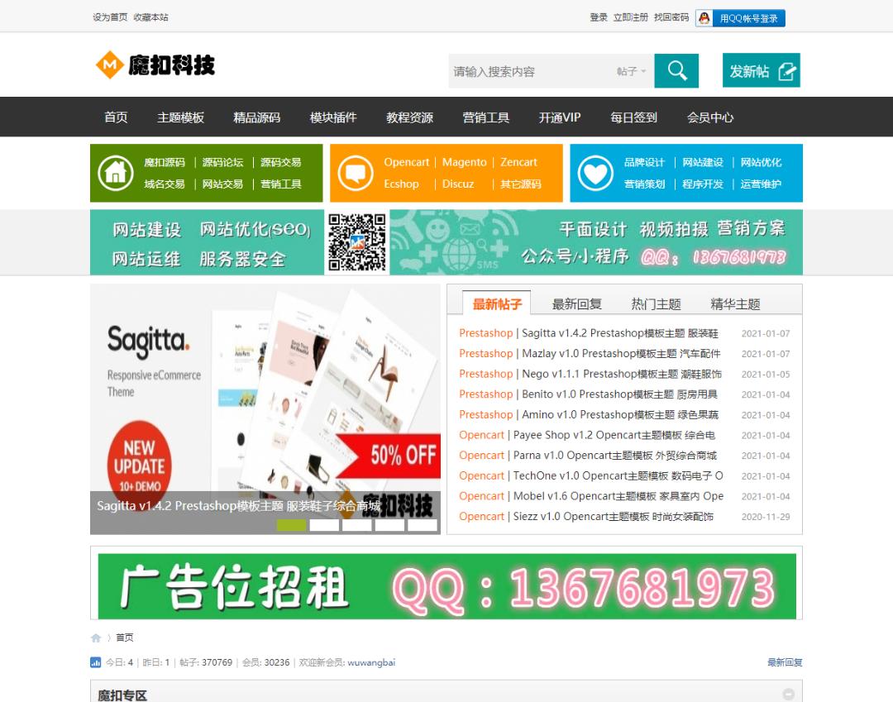Click the 广告位招租 banner
Screen dimensions: 893x702
[447, 586]
